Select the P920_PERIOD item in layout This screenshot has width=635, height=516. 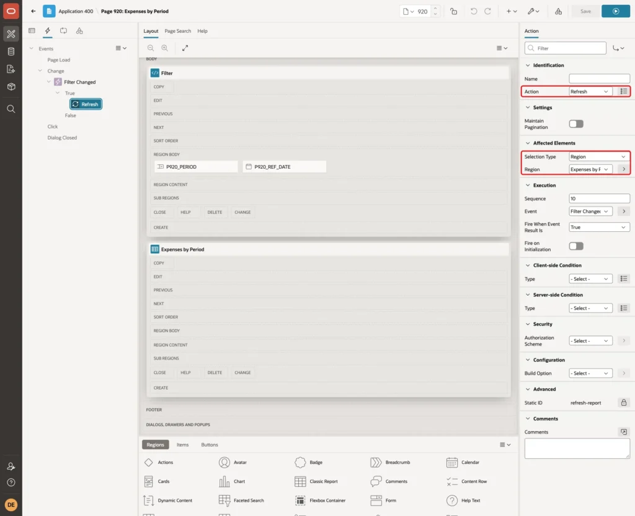[x=196, y=166]
